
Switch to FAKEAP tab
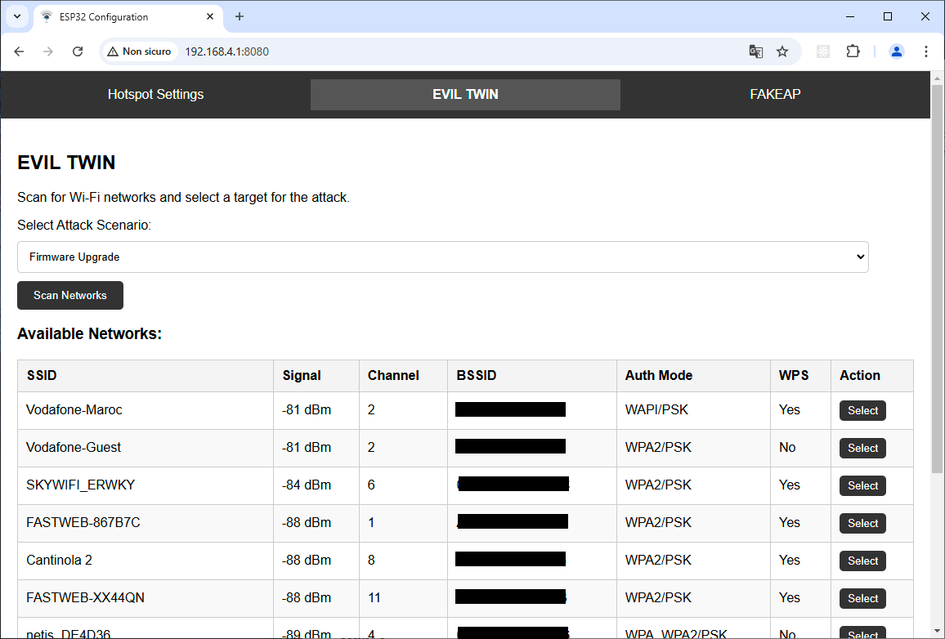coord(775,95)
